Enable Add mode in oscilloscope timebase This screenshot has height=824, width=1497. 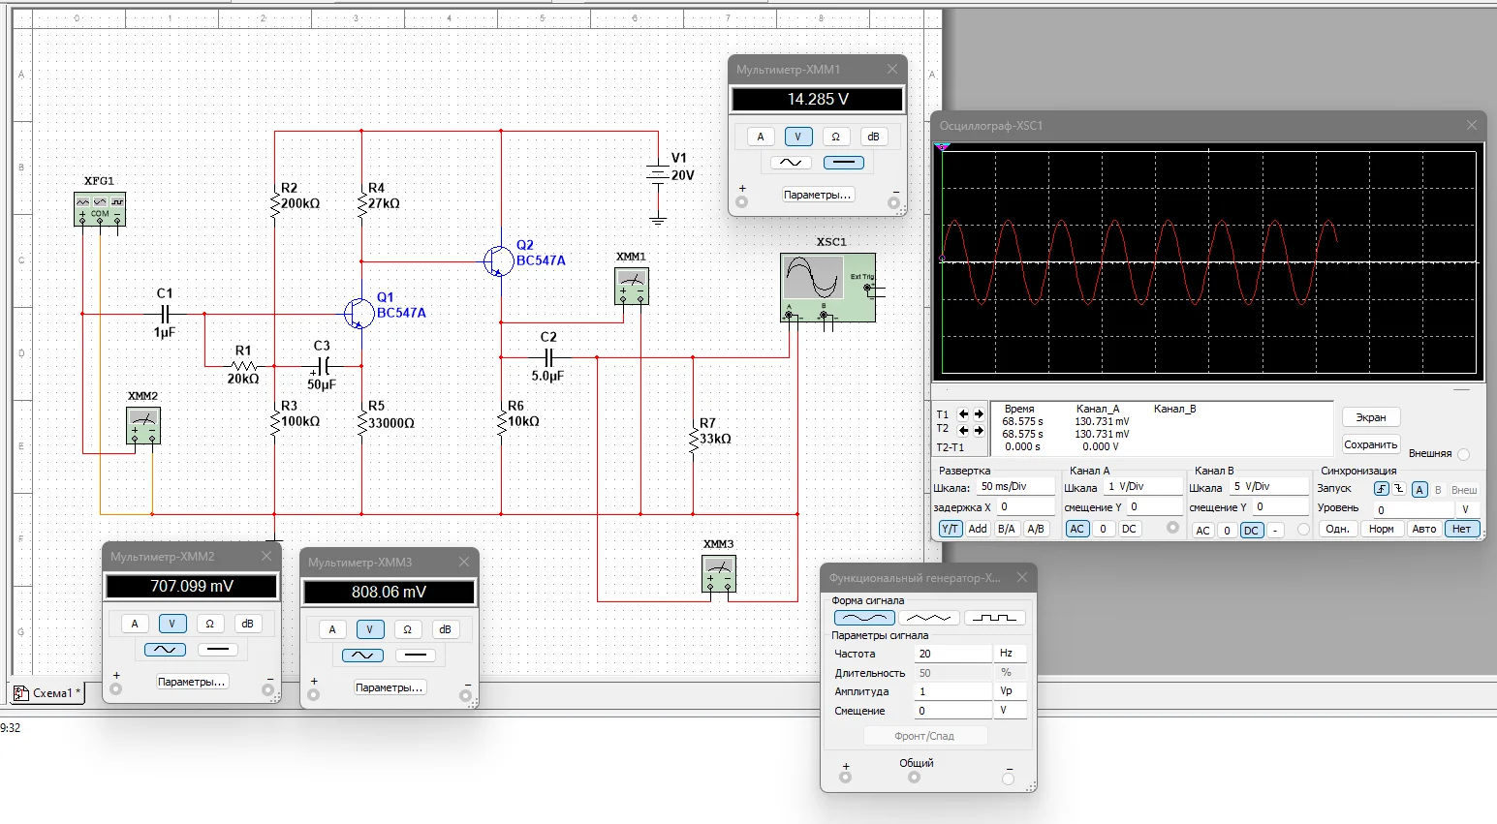point(978,529)
